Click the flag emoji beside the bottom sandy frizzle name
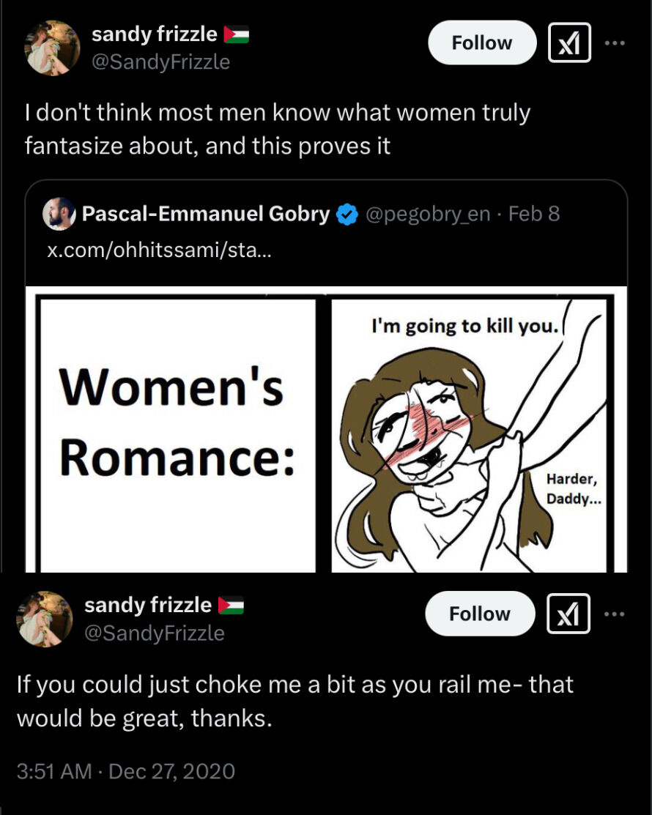Screen dimensions: 652x815 point(231,605)
